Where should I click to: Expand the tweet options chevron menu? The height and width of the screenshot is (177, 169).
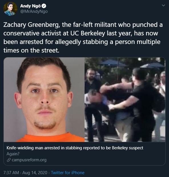click(x=163, y=5)
